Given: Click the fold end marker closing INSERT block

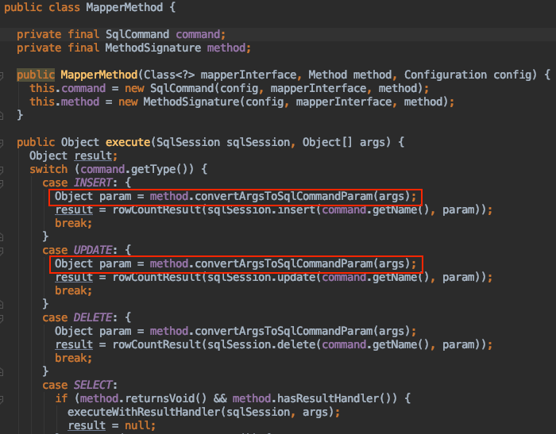Looking at the screenshot, I should pyautogui.click(x=2, y=237).
